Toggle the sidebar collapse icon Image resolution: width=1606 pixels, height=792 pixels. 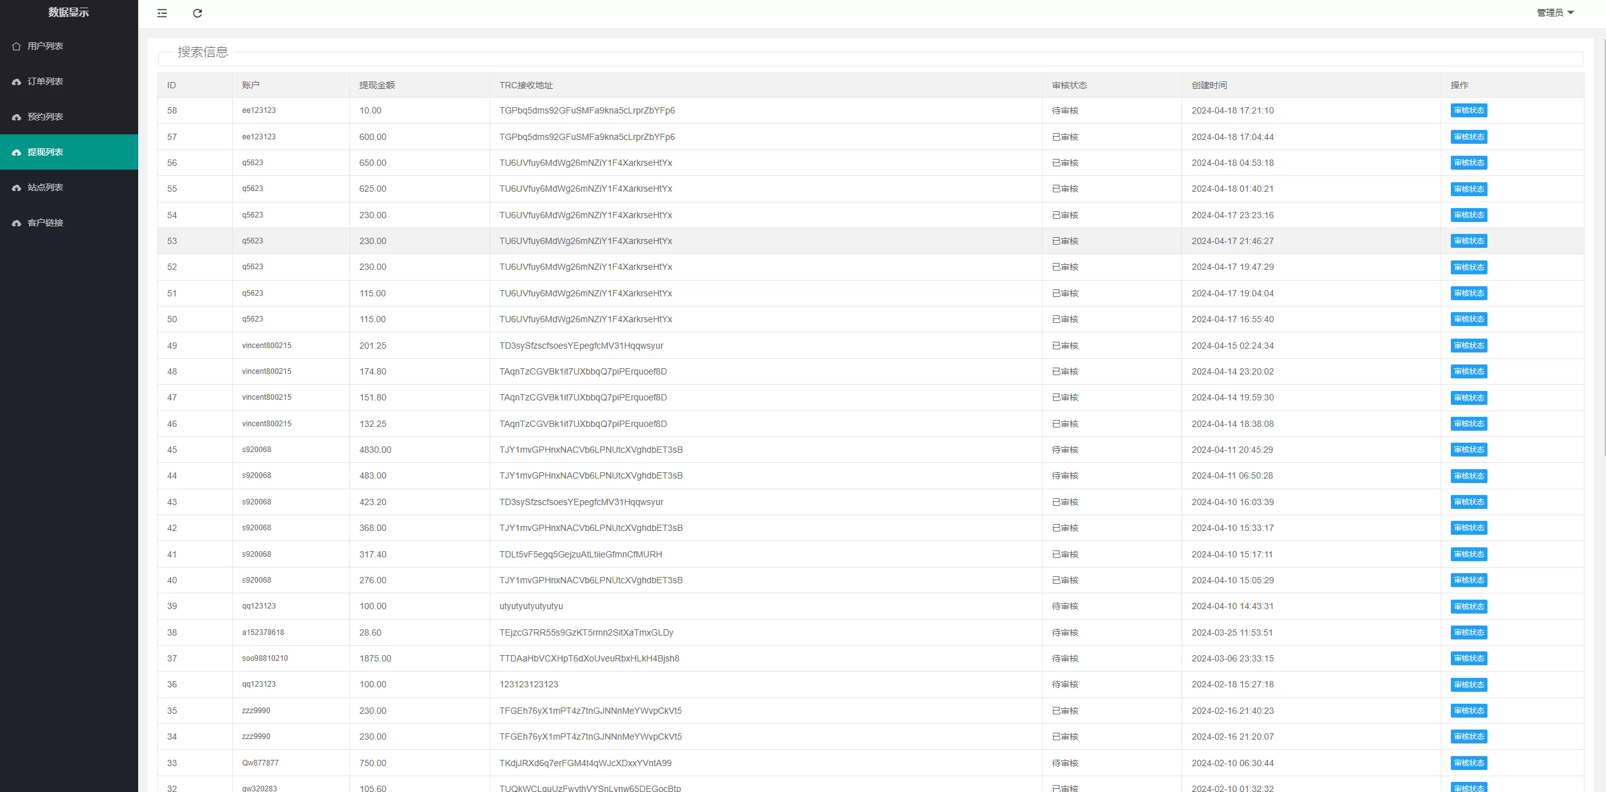tap(162, 13)
